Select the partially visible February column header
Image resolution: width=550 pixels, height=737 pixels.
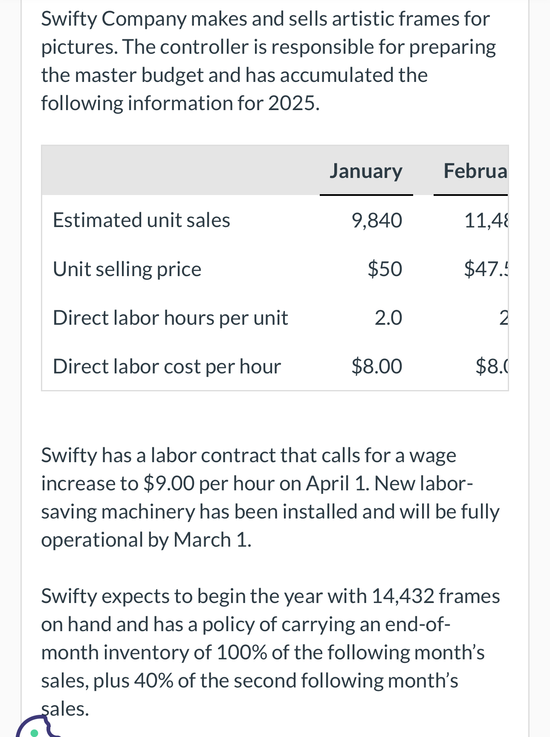475,171
